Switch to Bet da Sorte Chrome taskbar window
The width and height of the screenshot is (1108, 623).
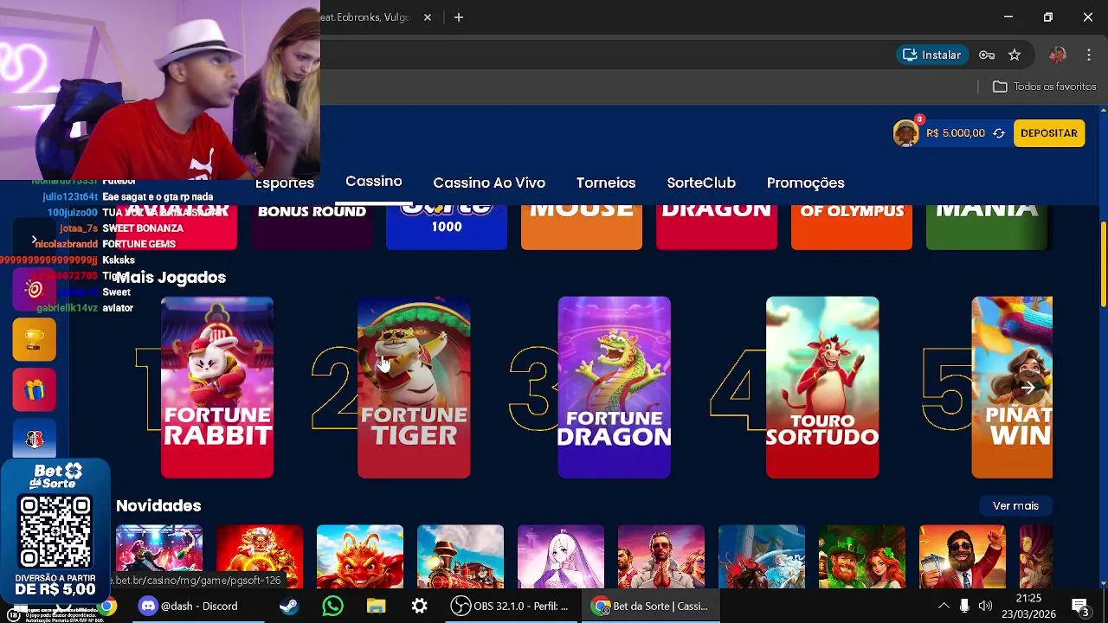[649, 606]
